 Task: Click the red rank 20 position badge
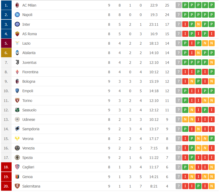pos(6,186)
